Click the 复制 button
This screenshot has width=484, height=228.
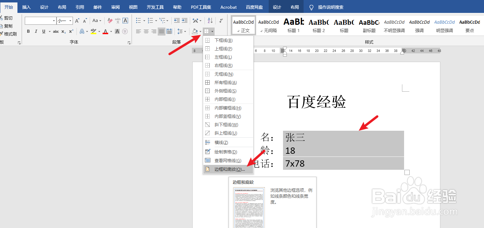point(6,26)
